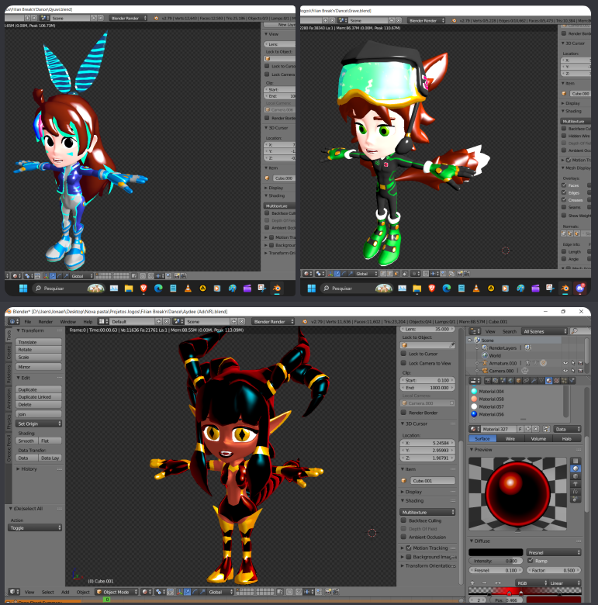Open the Texture properties tab in bottom window
This screenshot has height=605, width=598.
coord(556,380)
